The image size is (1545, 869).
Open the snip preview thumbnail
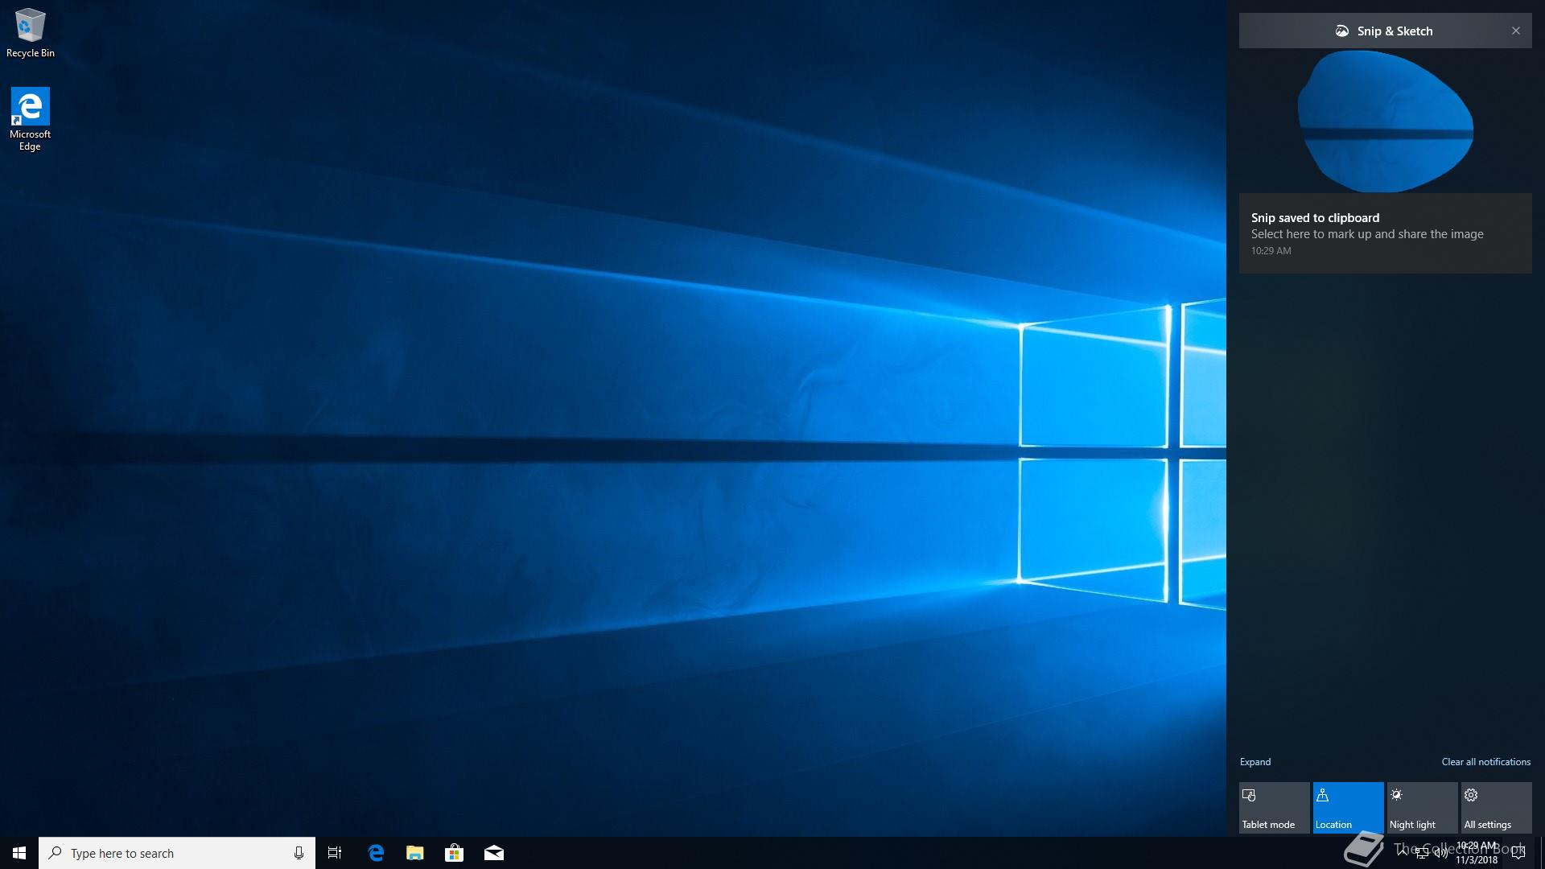pyautogui.click(x=1386, y=121)
